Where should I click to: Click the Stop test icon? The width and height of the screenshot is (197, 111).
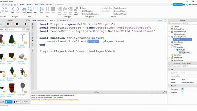tap(53, 9)
